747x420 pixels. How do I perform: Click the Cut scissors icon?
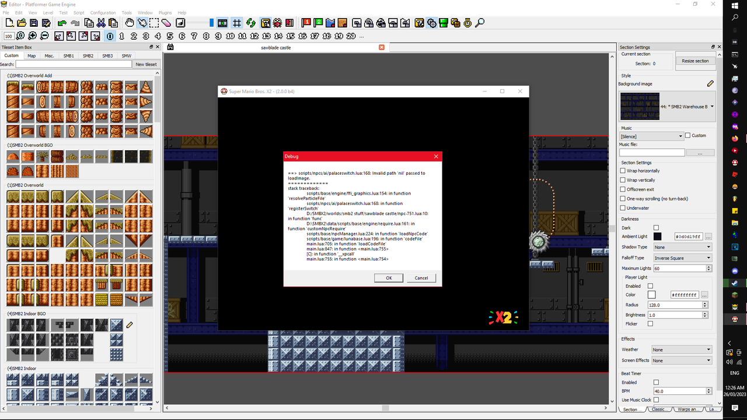[x=101, y=23]
